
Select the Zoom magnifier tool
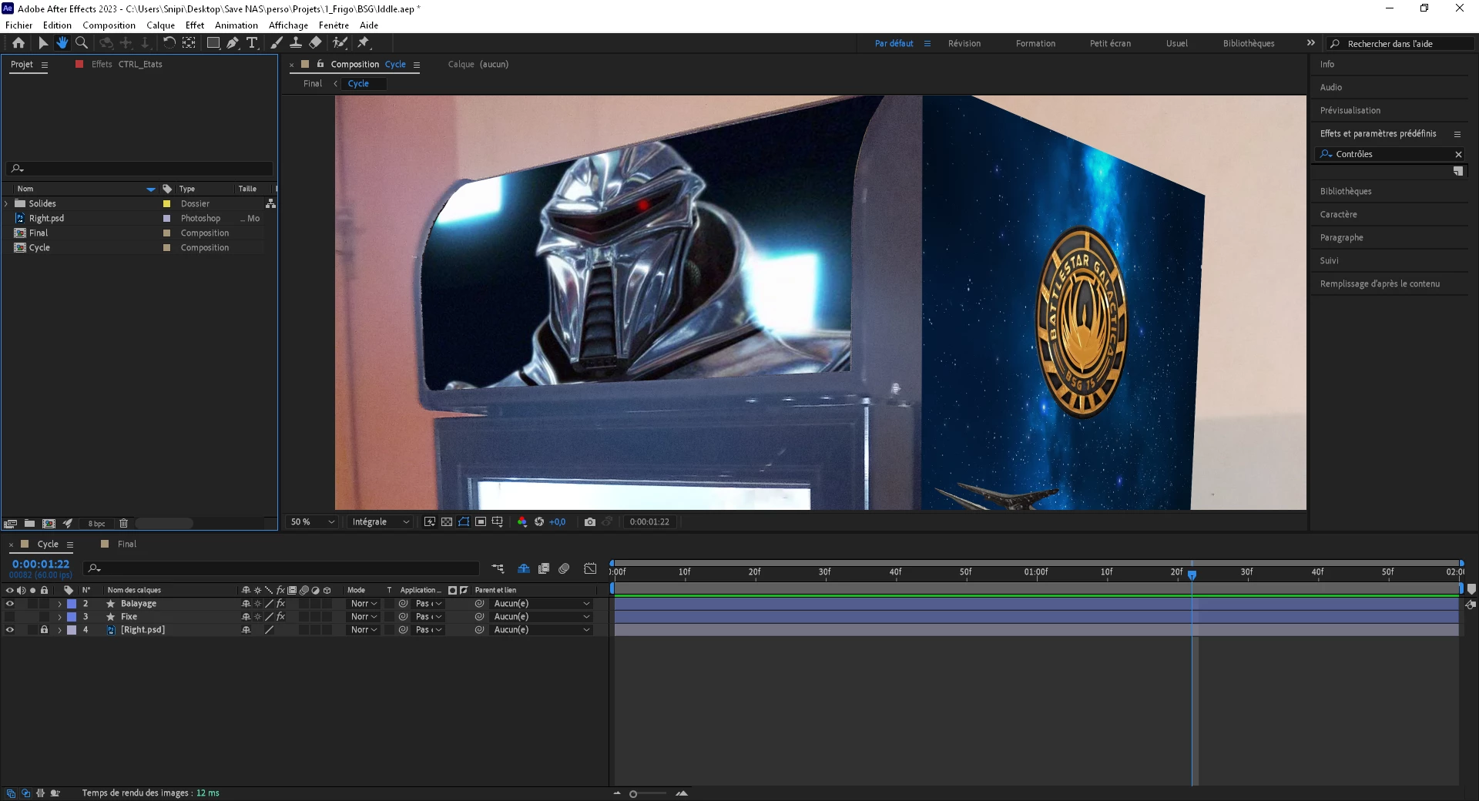[82, 43]
